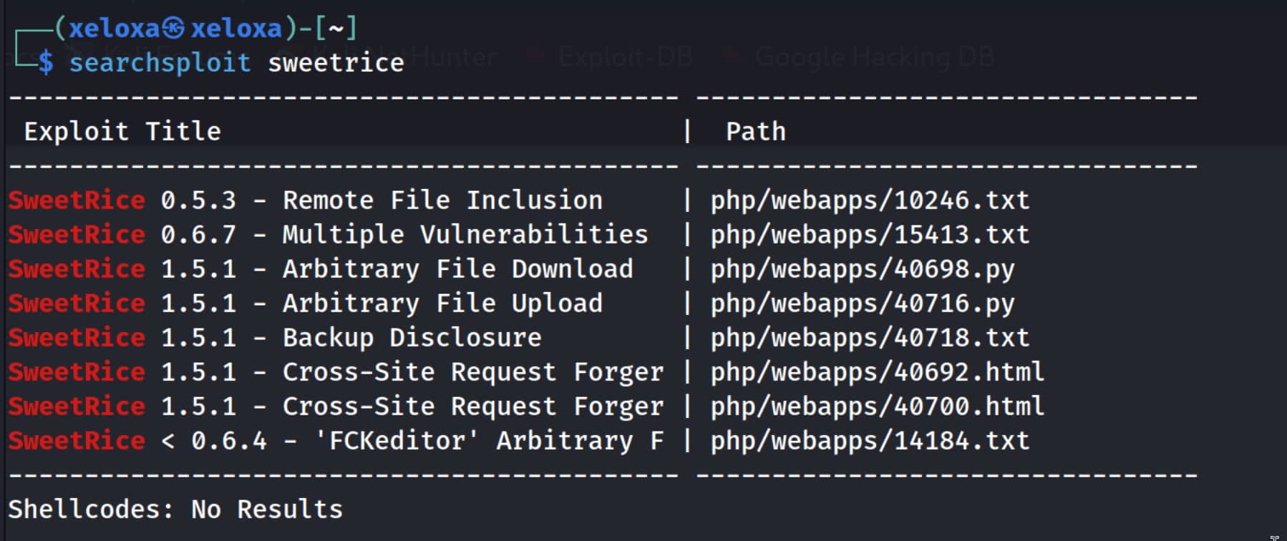Click the Kali skull symbol in the prompt
Screen dimensions: 1287x541
(173, 28)
